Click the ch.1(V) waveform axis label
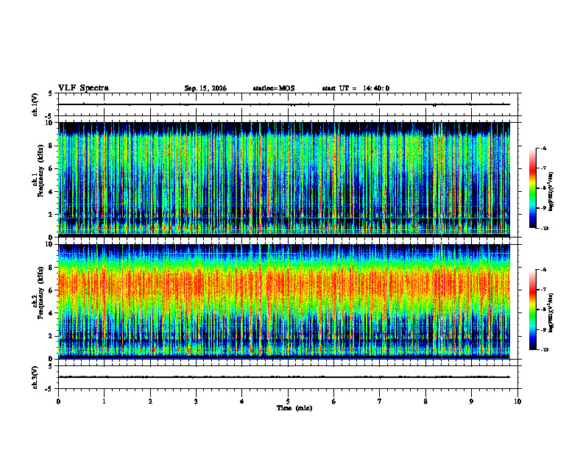 tap(35, 104)
